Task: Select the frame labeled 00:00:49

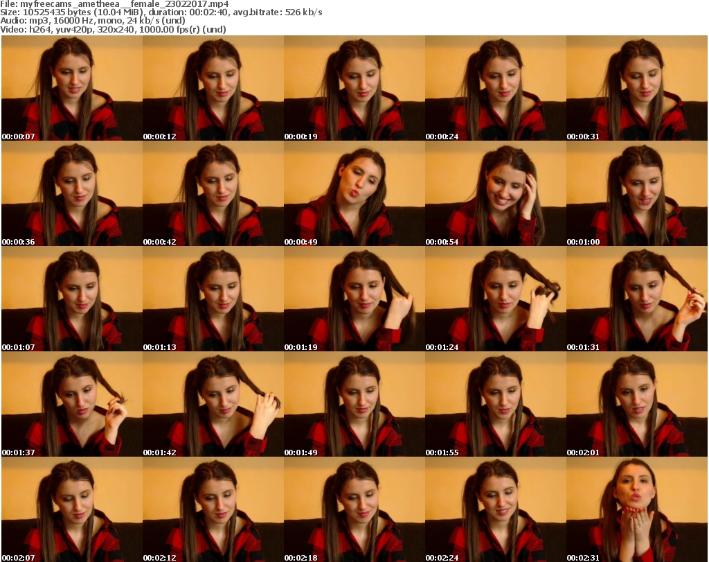Action: 354,193
